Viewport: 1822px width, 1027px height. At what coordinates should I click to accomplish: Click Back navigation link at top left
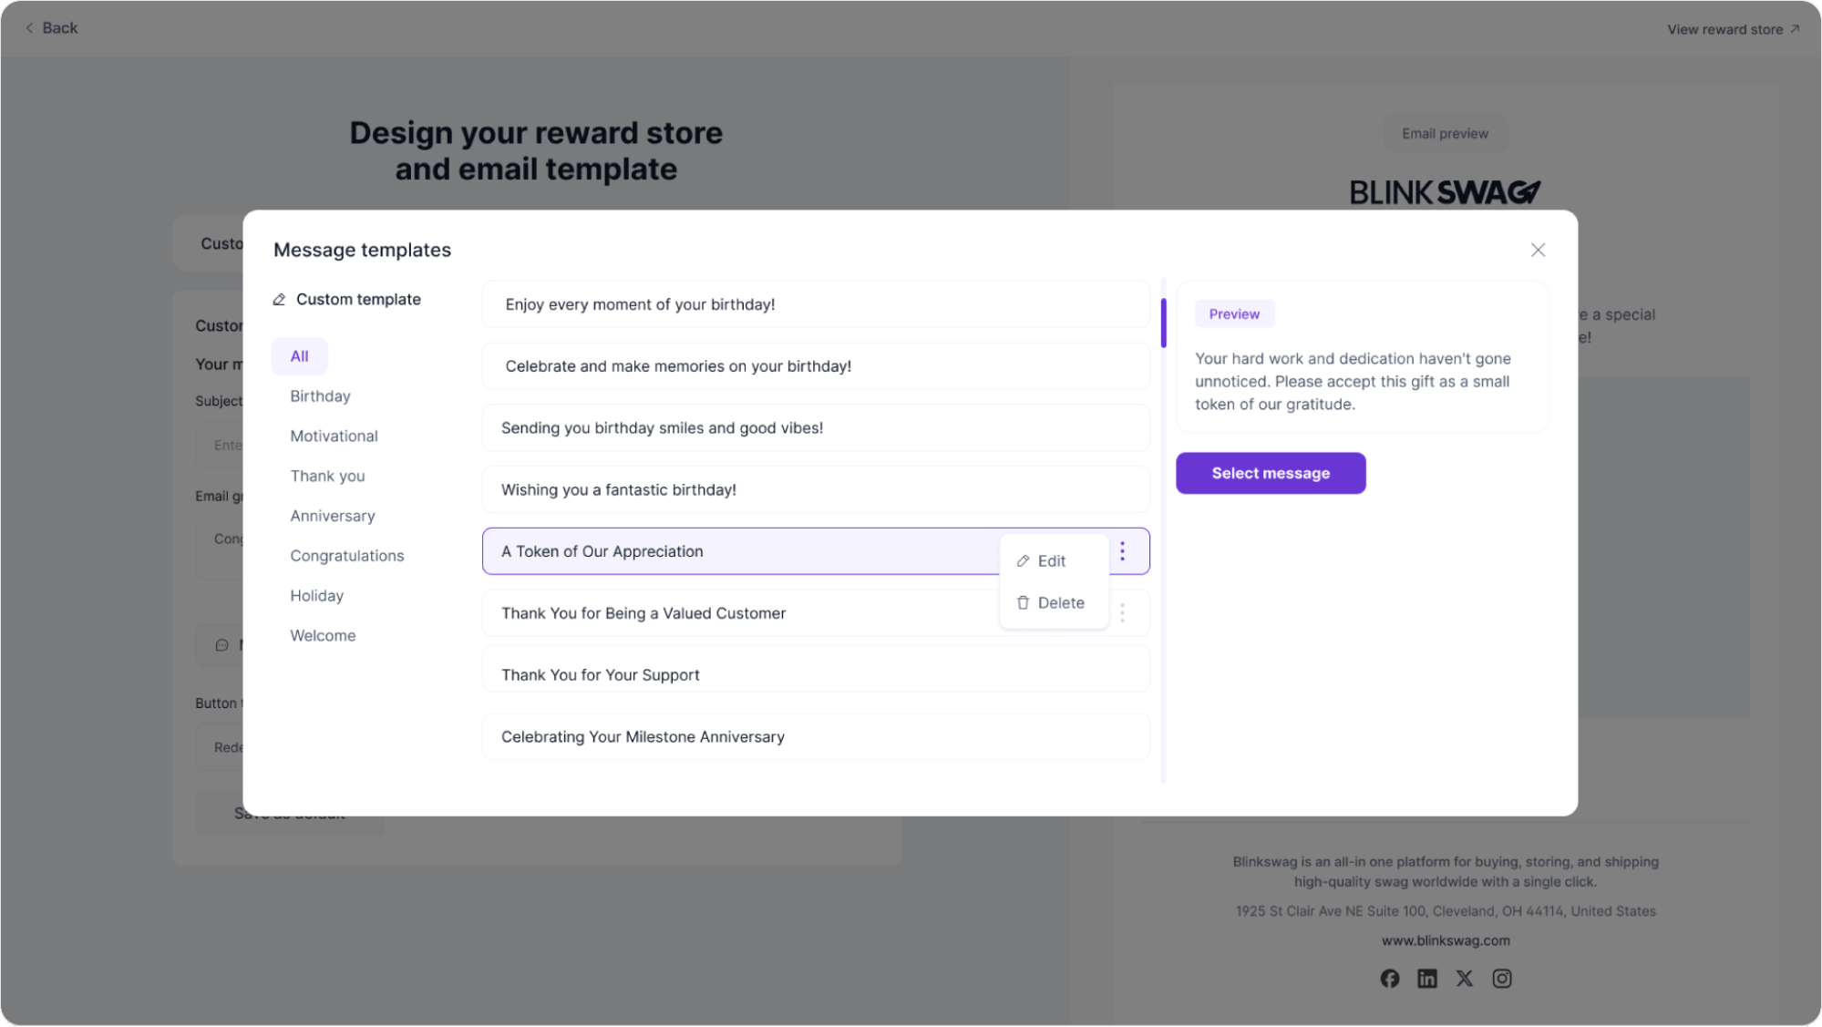51,27
